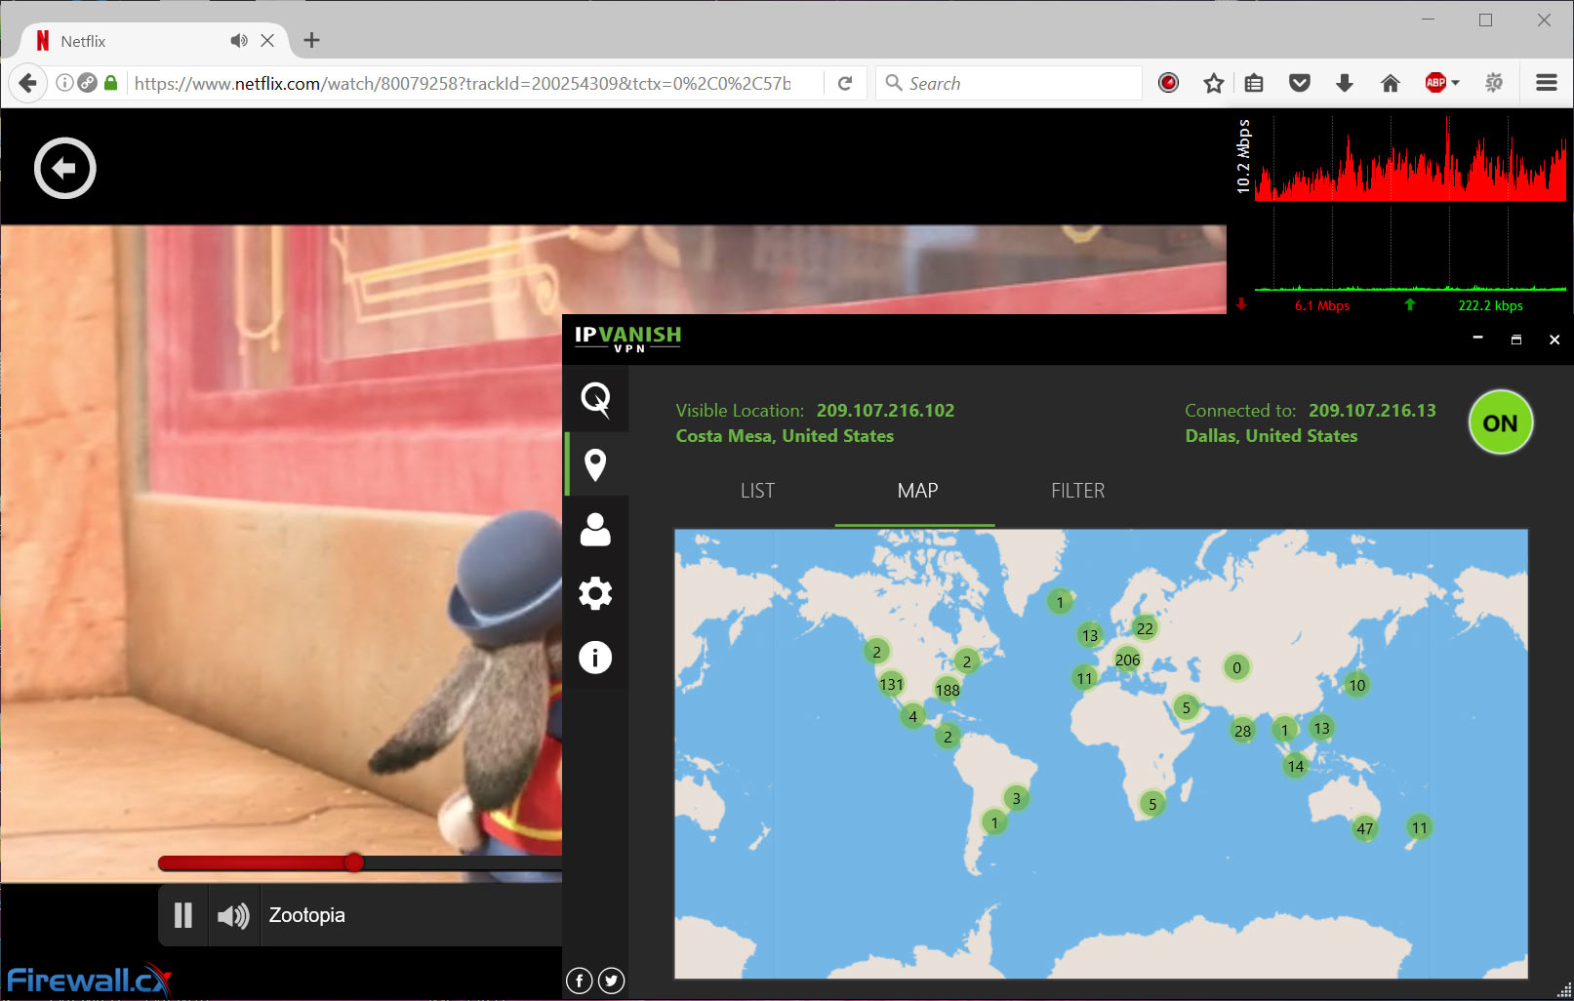Select the 14 servers cluster on the map
The image size is (1574, 1001).
click(x=1296, y=766)
